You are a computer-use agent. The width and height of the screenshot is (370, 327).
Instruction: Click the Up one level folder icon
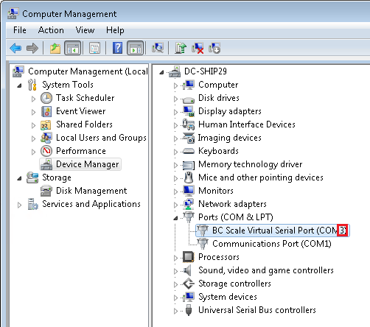pyautogui.click(x=55, y=48)
